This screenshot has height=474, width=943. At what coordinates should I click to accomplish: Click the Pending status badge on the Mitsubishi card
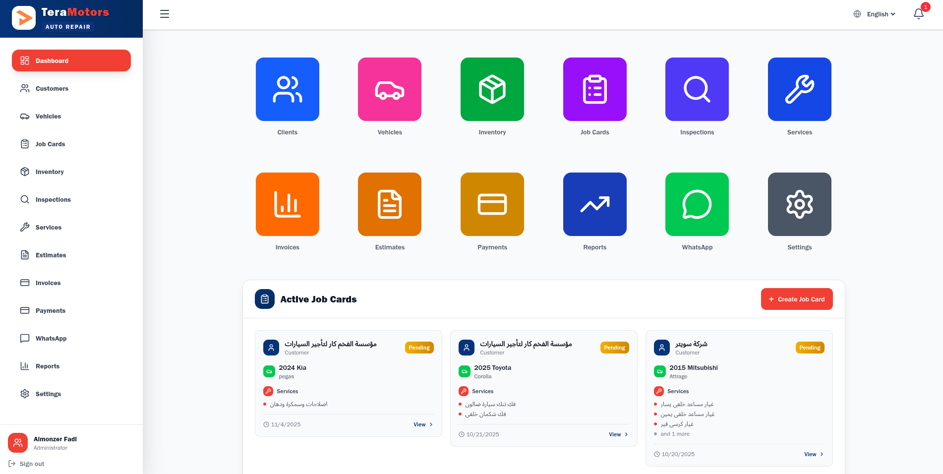click(x=810, y=348)
